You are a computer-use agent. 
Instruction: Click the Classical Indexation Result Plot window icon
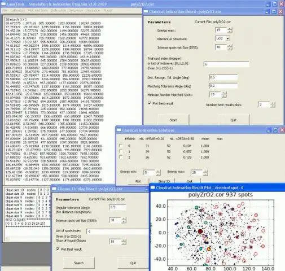coord(153,187)
